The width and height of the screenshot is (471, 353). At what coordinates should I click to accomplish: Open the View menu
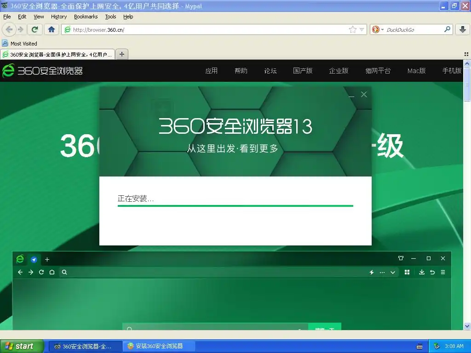click(x=39, y=17)
